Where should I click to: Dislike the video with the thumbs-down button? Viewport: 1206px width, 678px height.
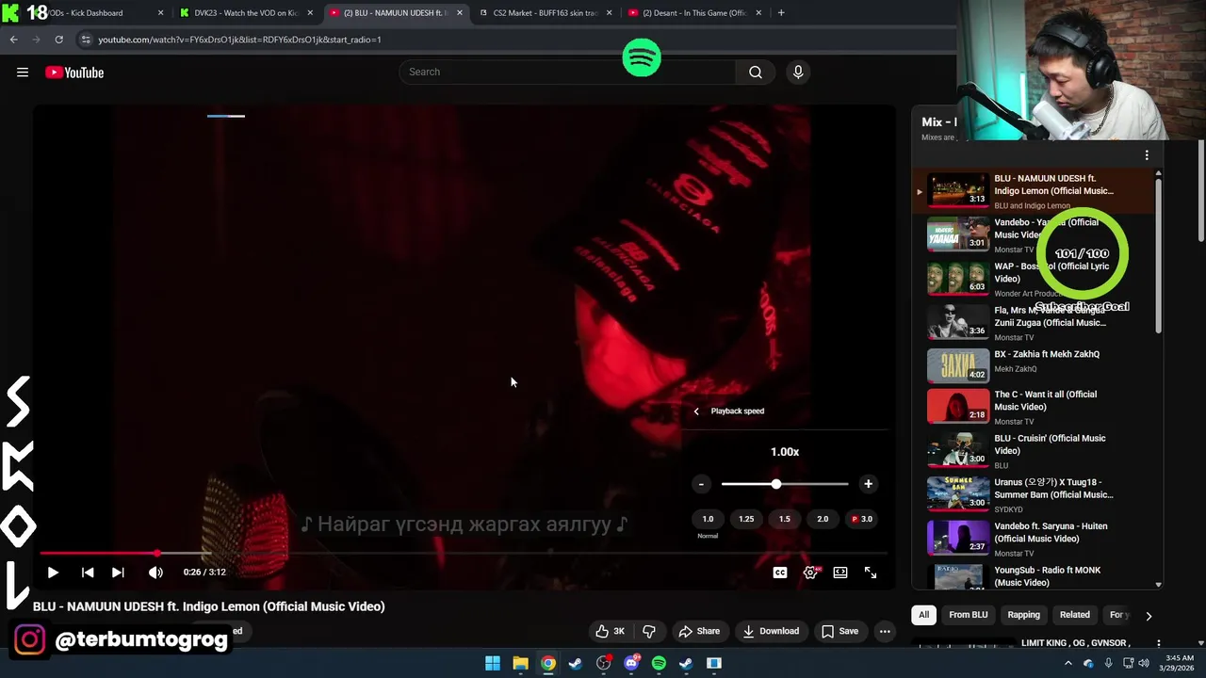[x=648, y=631]
